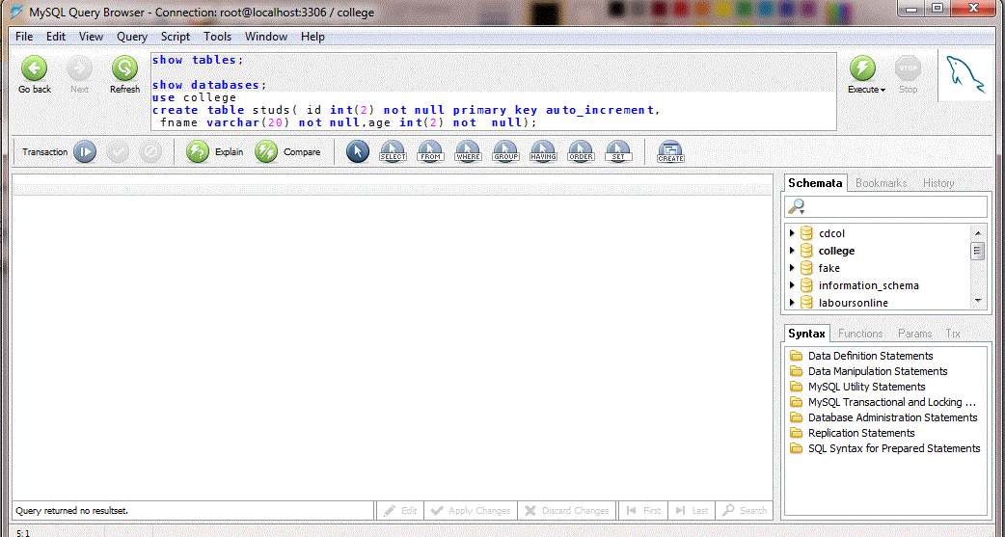Expand the cdcol schema node
The width and height of the screenshot is (1005, 537).
click(792, 233)
